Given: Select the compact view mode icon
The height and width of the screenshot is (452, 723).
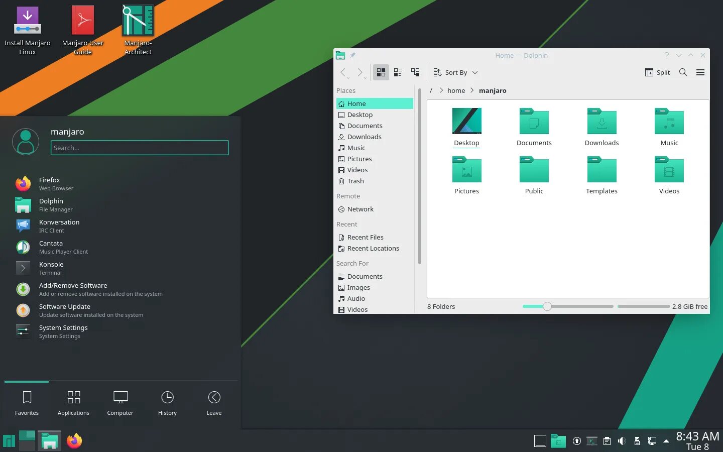Looking at the screenshot, I should (398, 72).
